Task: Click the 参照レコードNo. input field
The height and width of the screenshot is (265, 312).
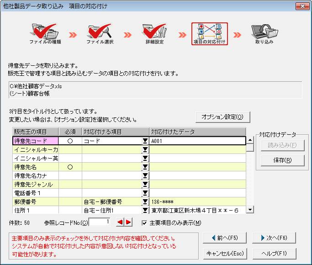Action: 99,222
